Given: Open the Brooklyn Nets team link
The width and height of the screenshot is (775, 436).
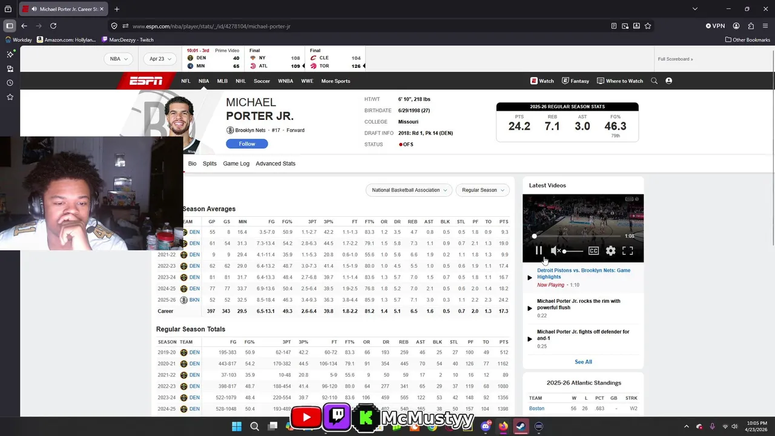Looking at the screenshot, I should 250,130.
